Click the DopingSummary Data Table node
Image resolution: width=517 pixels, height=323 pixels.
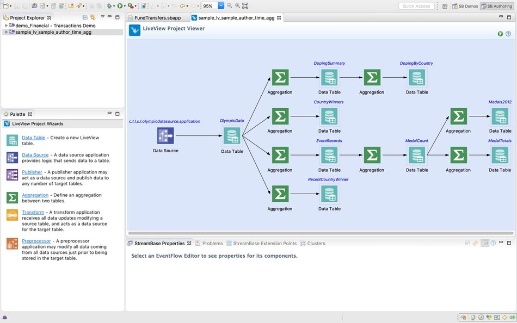coord(329,78)
